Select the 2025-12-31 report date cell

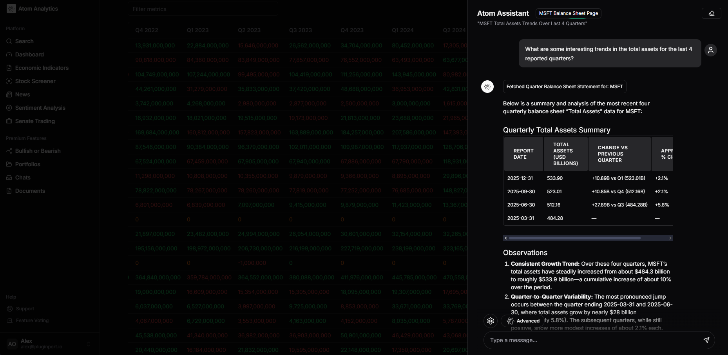[520, 178]
